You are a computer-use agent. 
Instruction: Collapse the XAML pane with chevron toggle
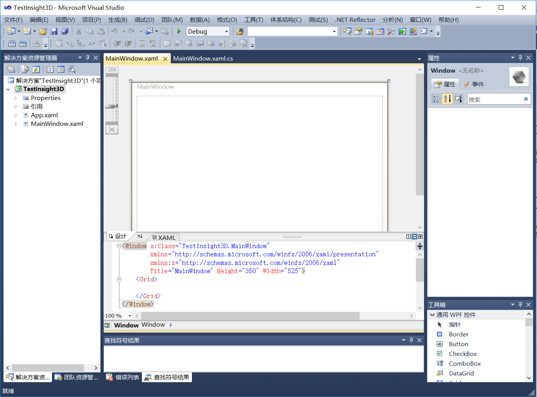click(x=420, y=236)
